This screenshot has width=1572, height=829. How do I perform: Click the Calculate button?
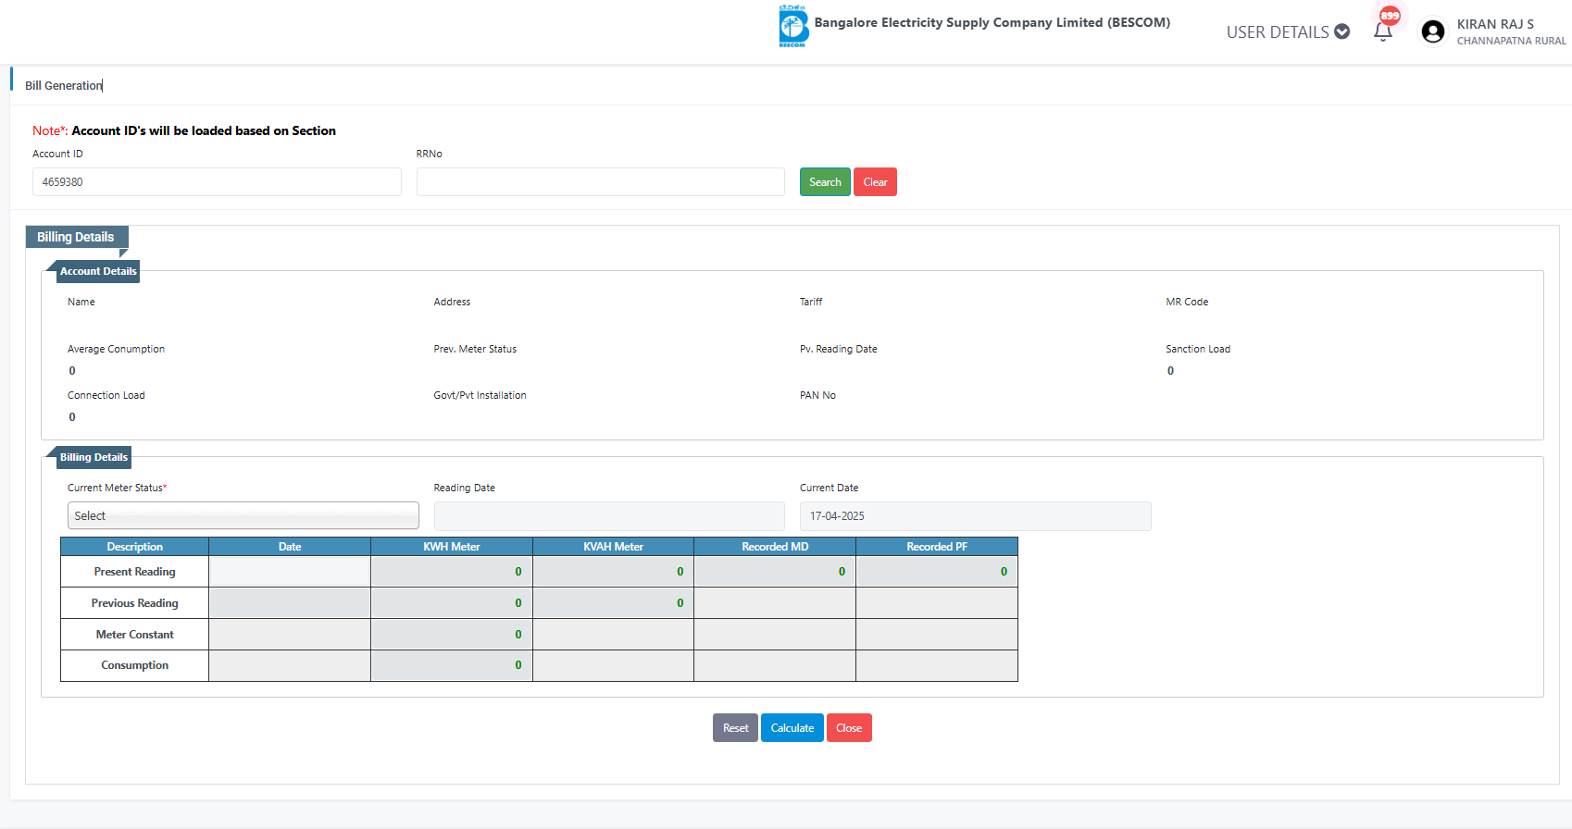coord(792,728)
